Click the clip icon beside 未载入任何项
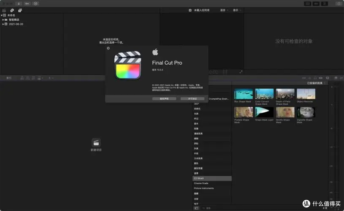The image size is (344, 211). tap(190, 10)
